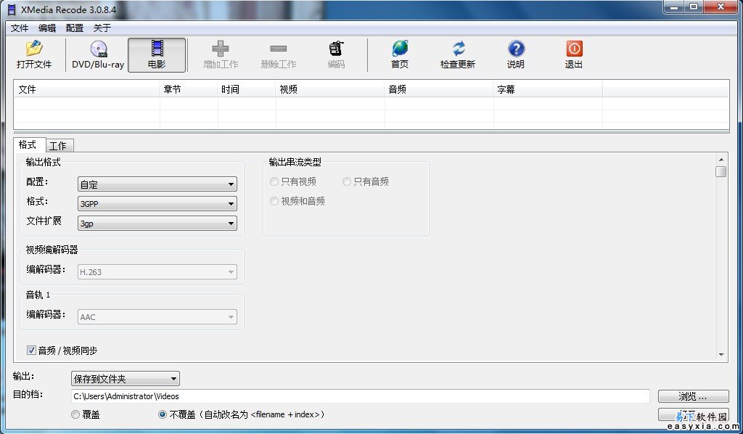Click the 字幕 column header
The height and width of the screenshot is (434, 743).
[x=548, y=89]
